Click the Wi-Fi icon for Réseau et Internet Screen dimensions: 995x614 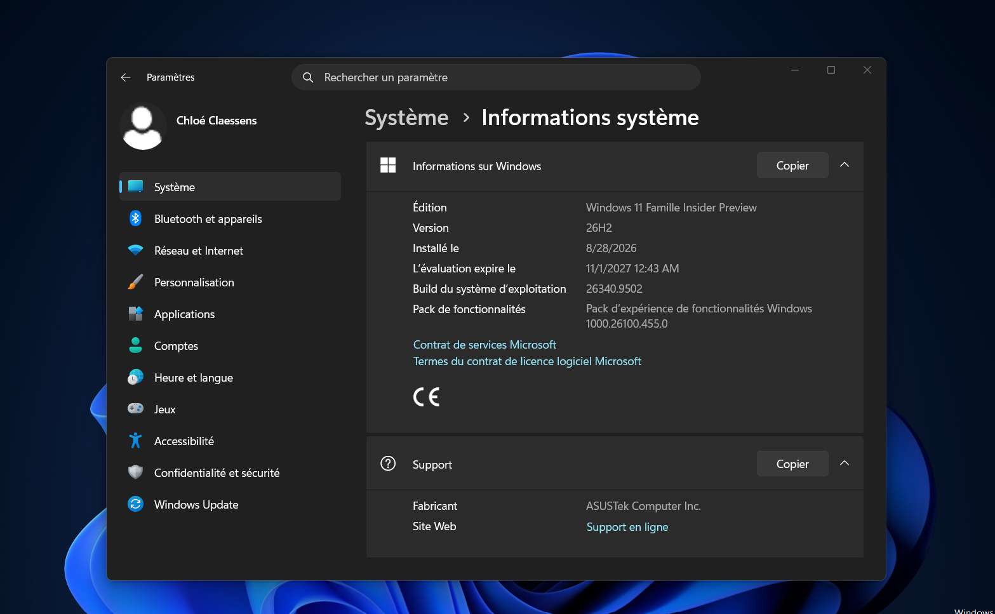pos(135,250)
